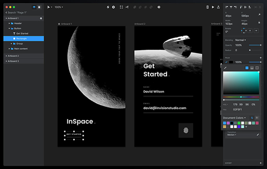Toggle the aspect ratio lock
267x169 pixels.
coord(259,22)
